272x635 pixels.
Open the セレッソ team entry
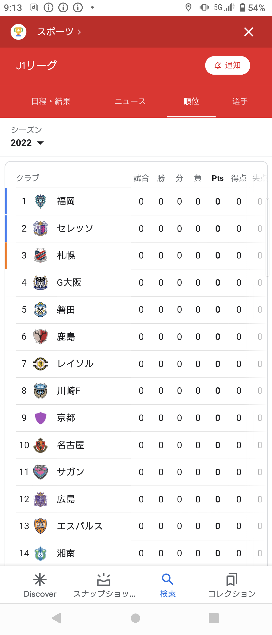[x=136, y=229]
